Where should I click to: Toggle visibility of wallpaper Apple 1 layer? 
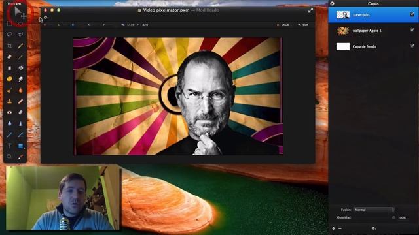412,30
